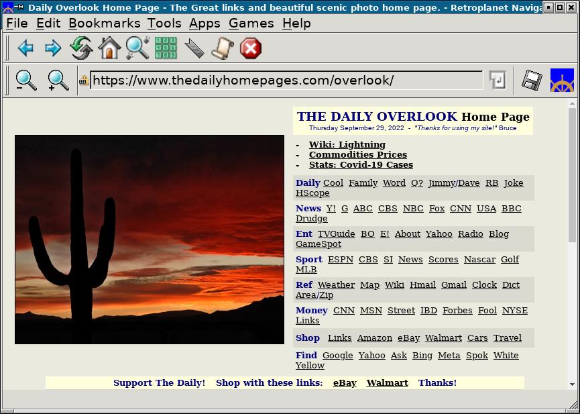Open the Wiki: Lightning link
The image size is (580, 414).
(347, 144)
